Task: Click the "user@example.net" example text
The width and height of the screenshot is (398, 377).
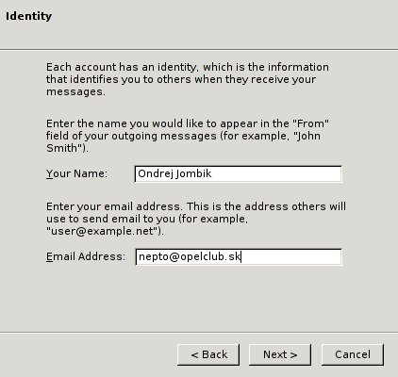Action: pyautogui.click(x=103, y=231)
